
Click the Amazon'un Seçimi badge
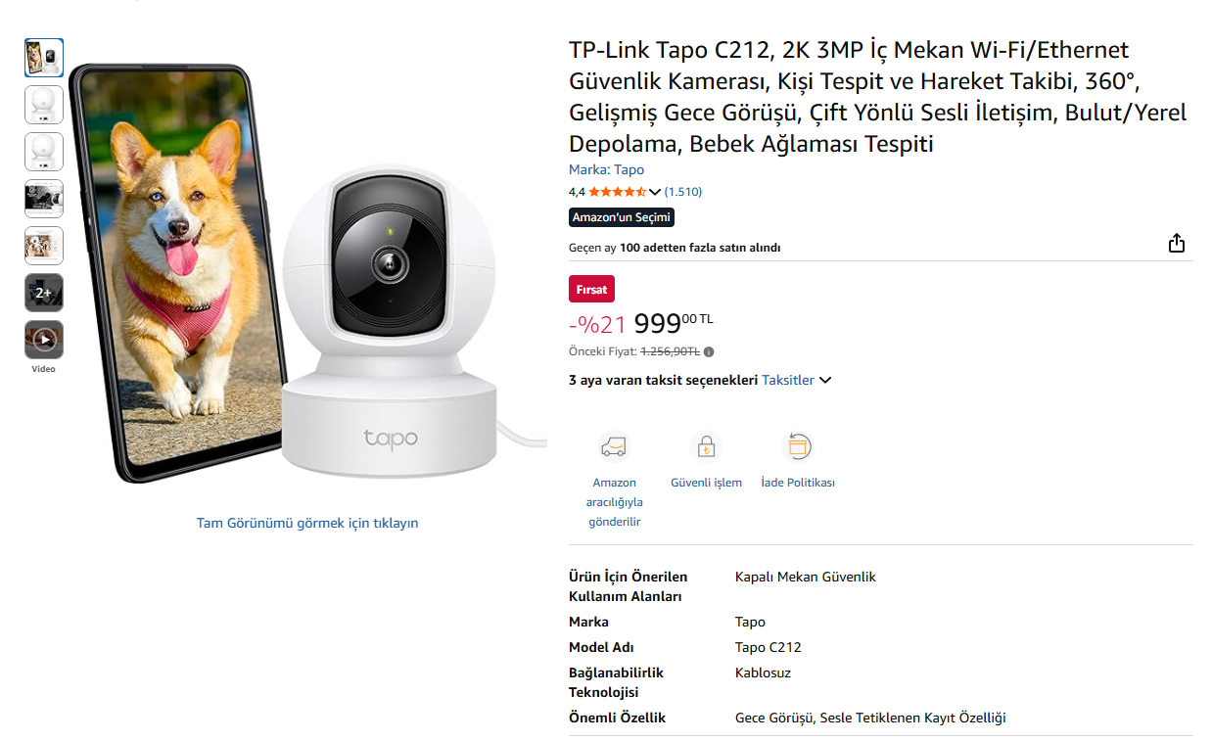[622, 217]
